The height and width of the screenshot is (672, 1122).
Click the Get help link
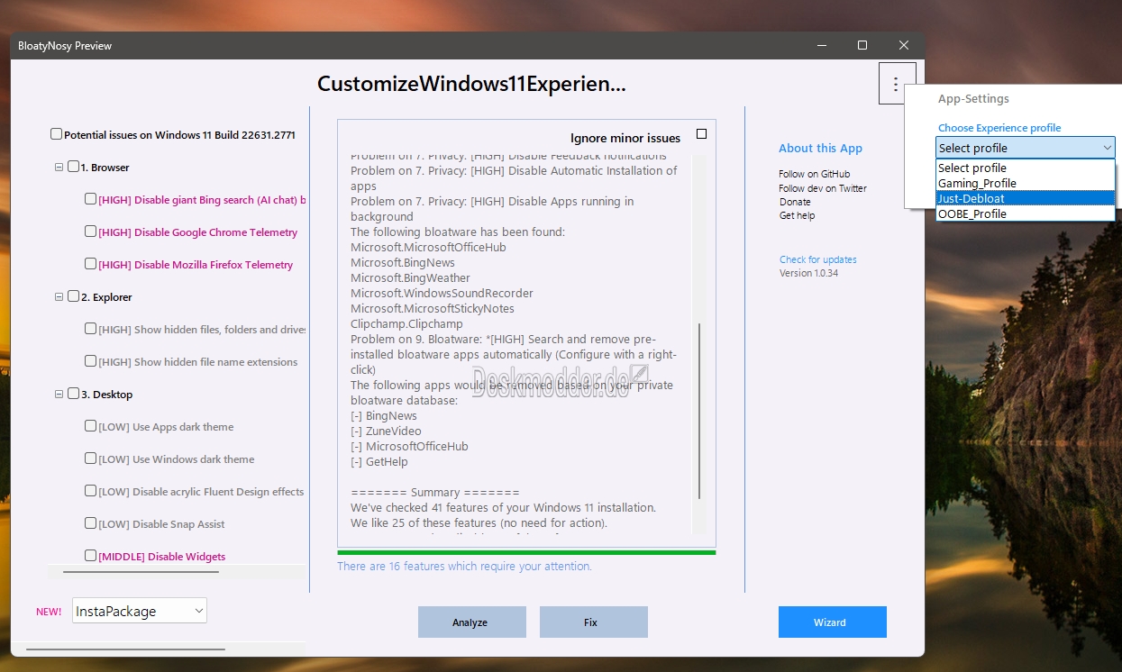point(798,215)
